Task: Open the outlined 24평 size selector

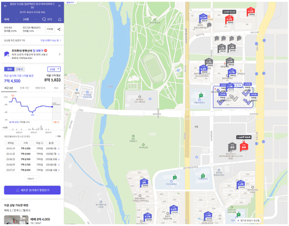Action: [x=54, y=69]
